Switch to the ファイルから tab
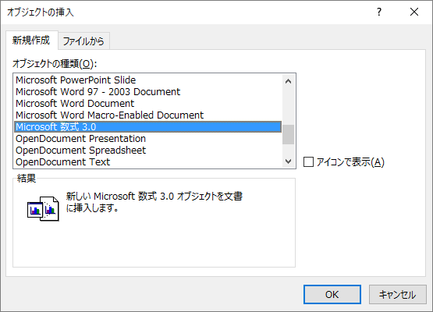 coord(83,41)
